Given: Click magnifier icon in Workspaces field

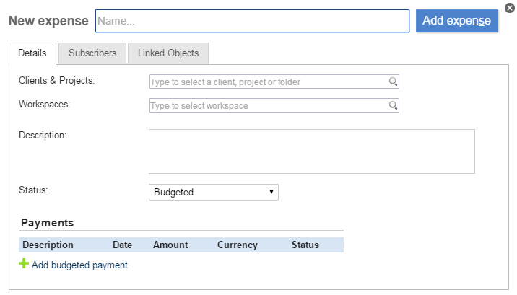Looking at the screenshot, I should coord(394,106).
